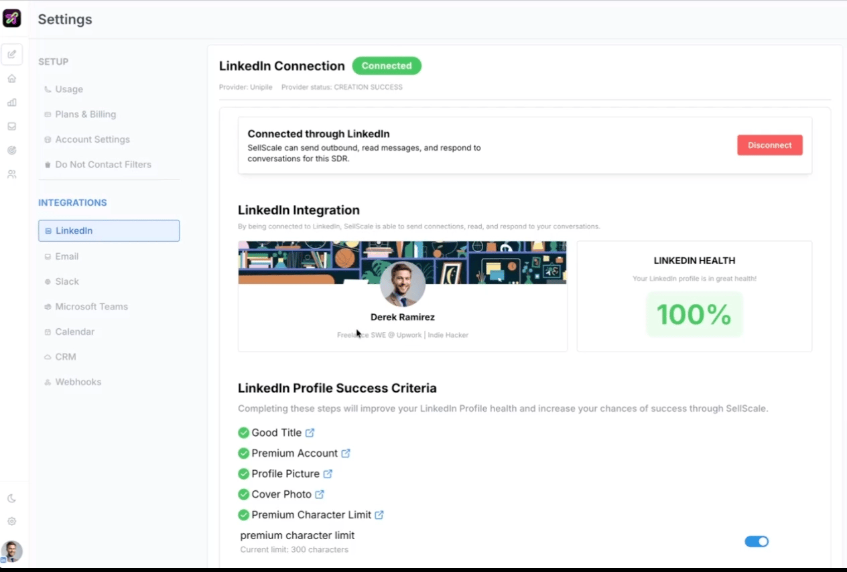Click the SellScale app logo
The image size is (847, 572).
coord(12,18)
